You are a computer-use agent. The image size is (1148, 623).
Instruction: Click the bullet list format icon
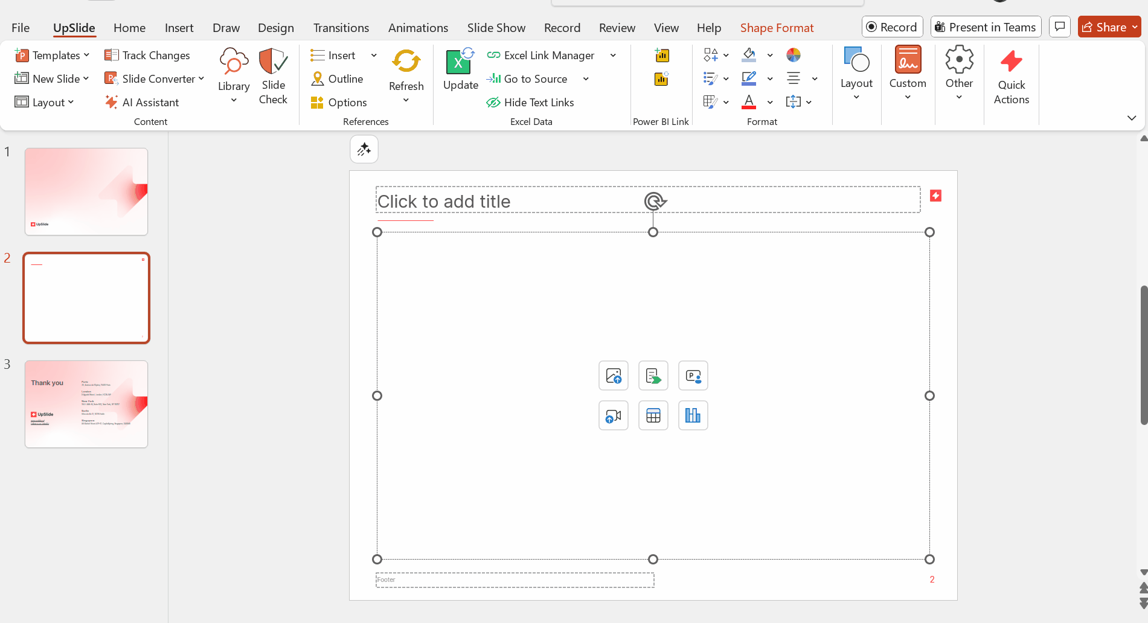click(x=711, y=78)
